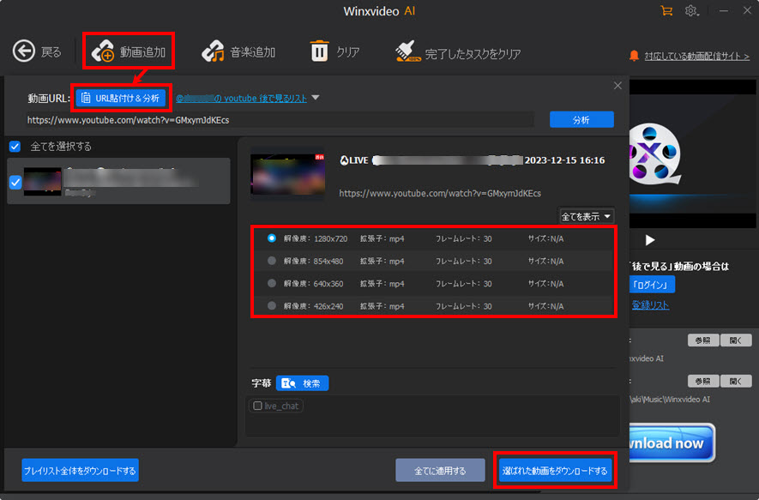Click the LIVE video preview thumbnail
Image resolution: width=759 pixels, height=500 pixels.
287,174
